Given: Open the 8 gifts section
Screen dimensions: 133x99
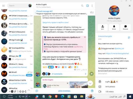Looking at the screenshot, I should 114,82.
